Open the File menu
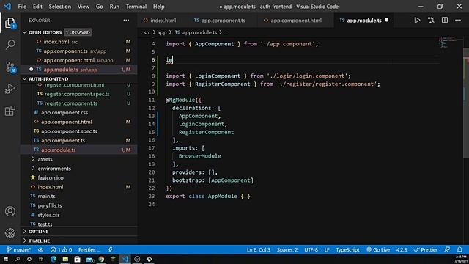Screen dimensions: 469x264 click(22, 7)
